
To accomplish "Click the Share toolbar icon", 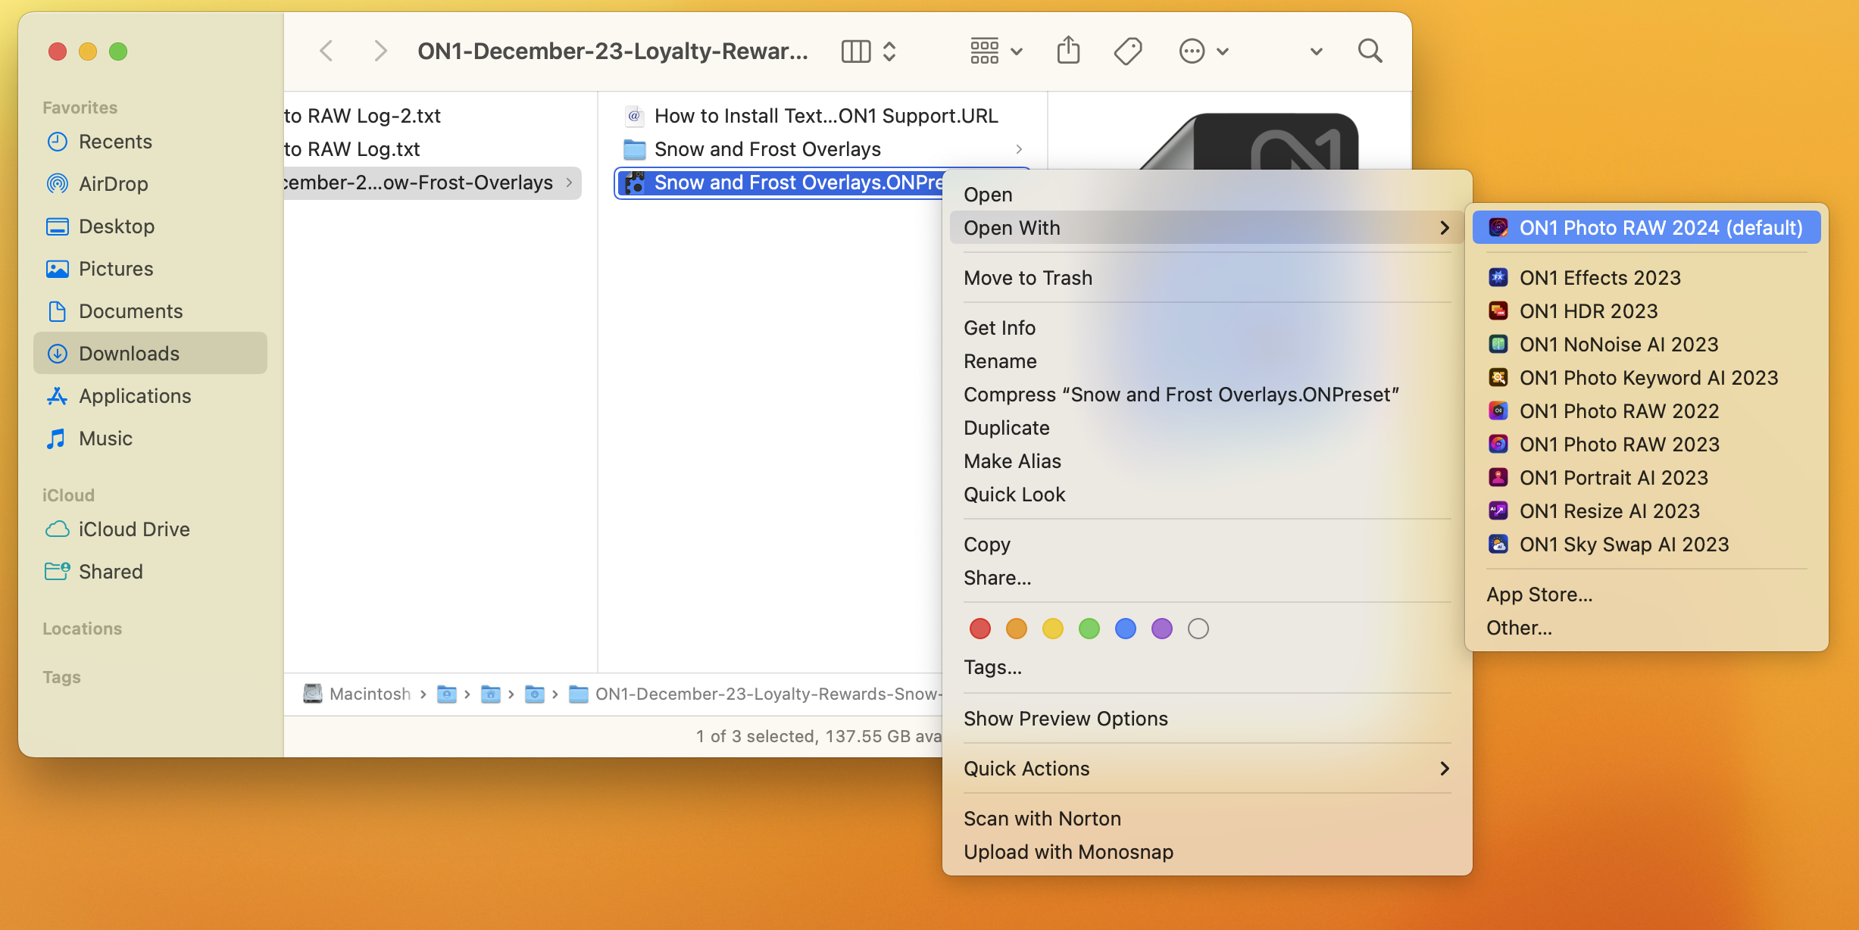I will point(1068,51).
